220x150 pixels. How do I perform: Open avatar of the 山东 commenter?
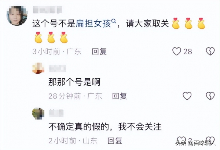coord(38,113)
